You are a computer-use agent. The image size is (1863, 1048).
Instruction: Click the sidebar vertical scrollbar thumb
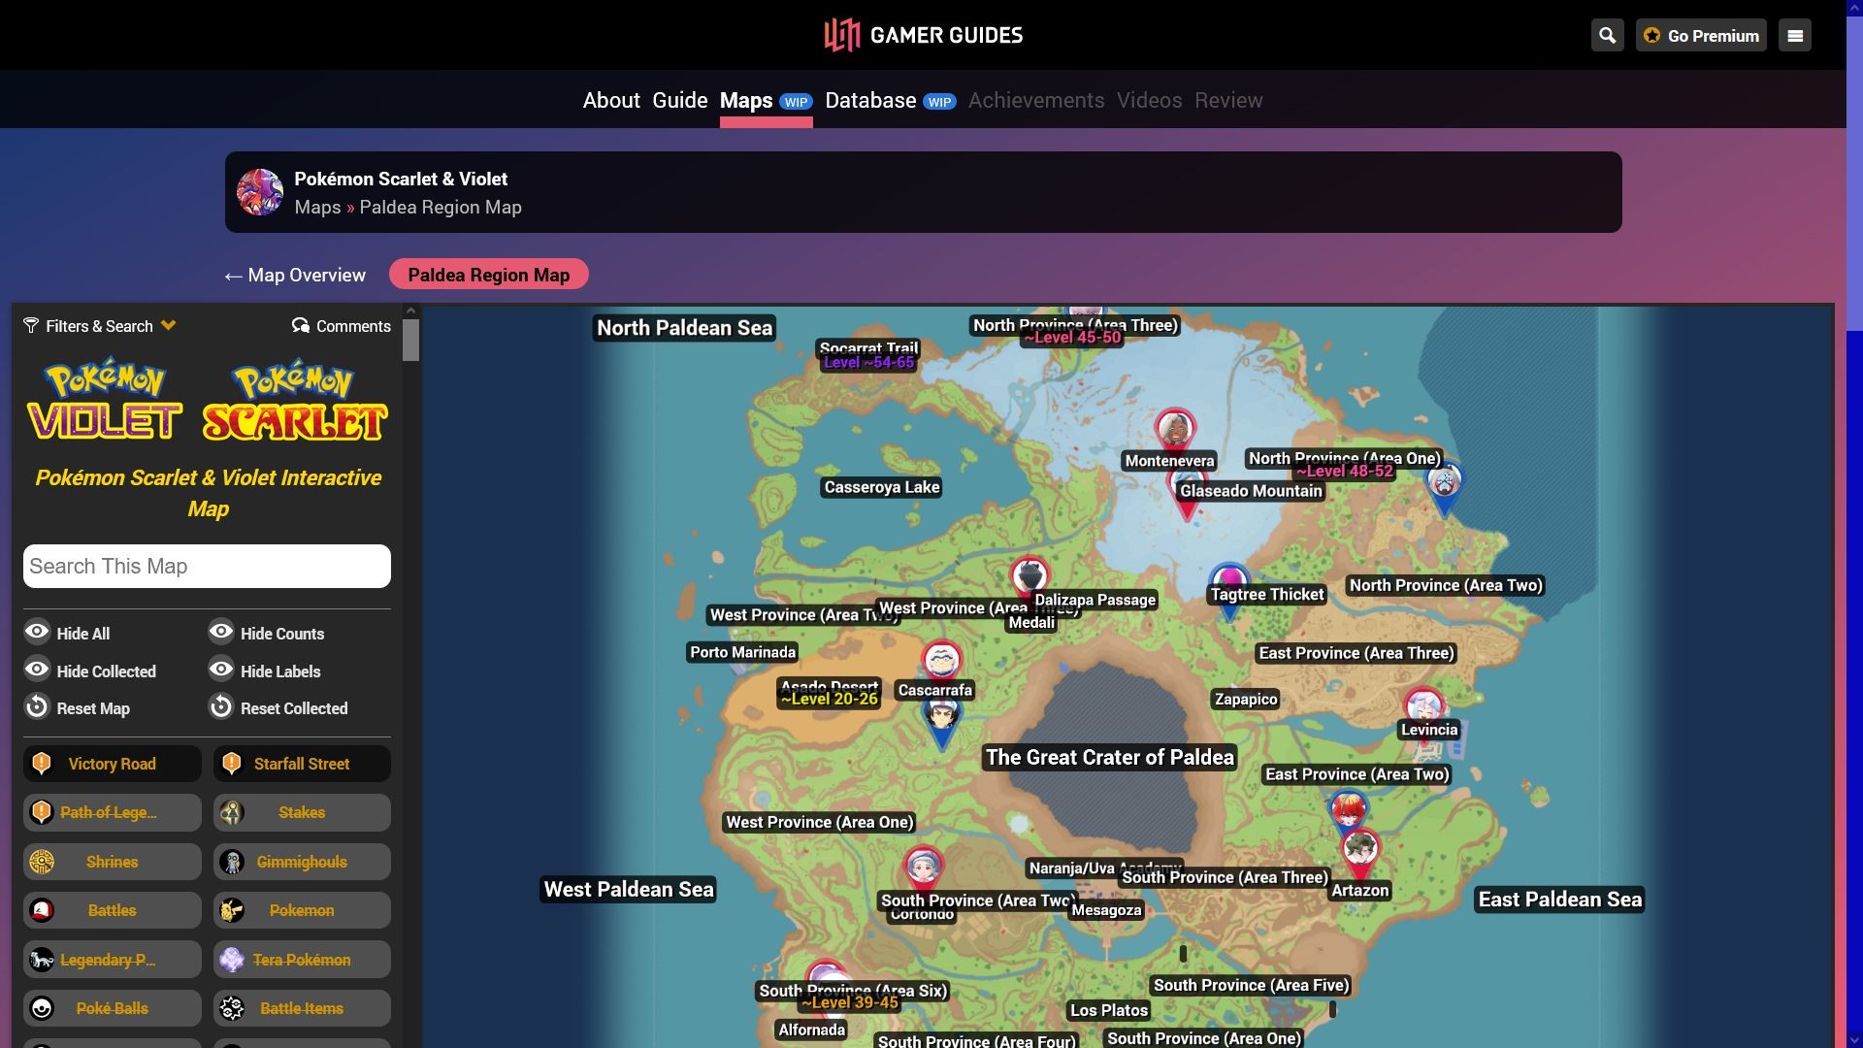(x=411, y=340)
